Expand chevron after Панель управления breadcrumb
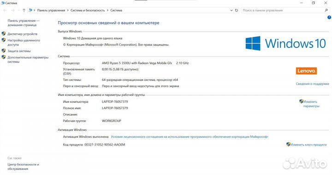The width and height of the screenshot is (332, 175). pyautogui.click(x=68, y=10)
